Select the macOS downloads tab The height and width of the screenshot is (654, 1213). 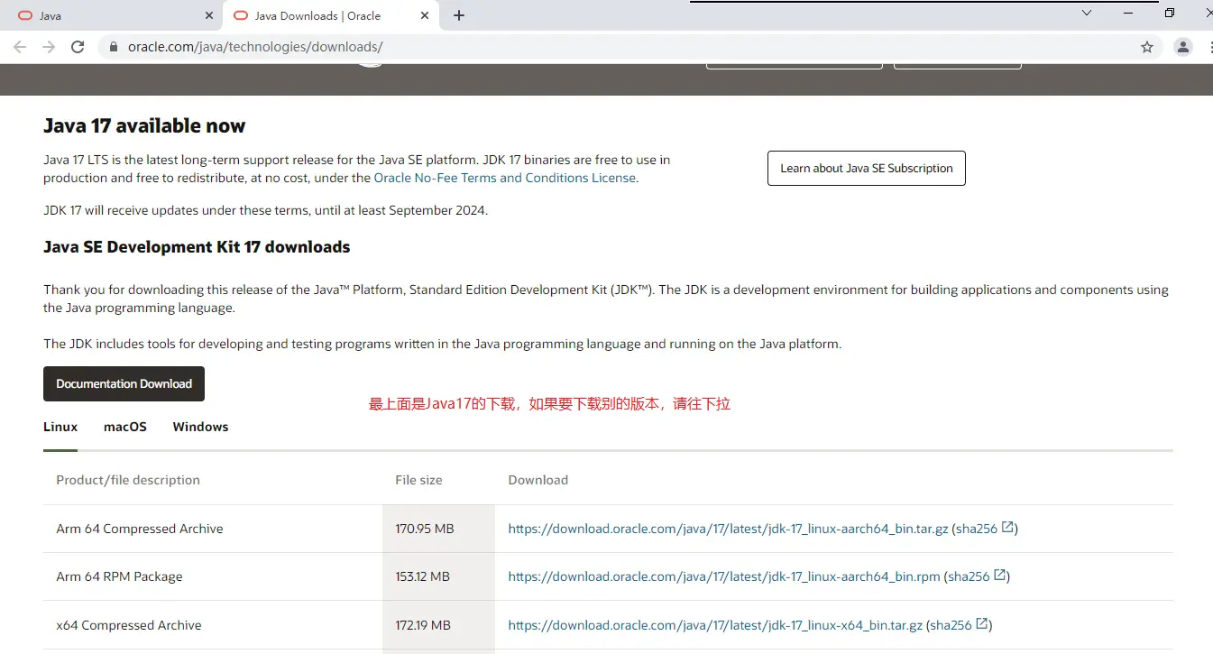pos(125,427)
